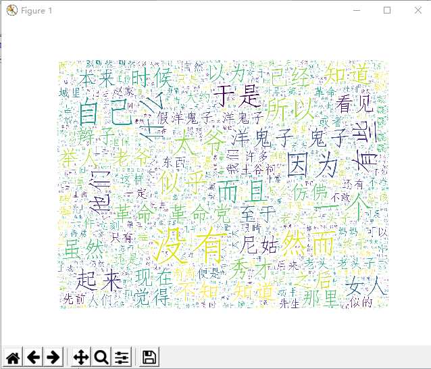The image size is (431, 369).
Task: Open the Configure subplots dialog
Action: (122, 357)
